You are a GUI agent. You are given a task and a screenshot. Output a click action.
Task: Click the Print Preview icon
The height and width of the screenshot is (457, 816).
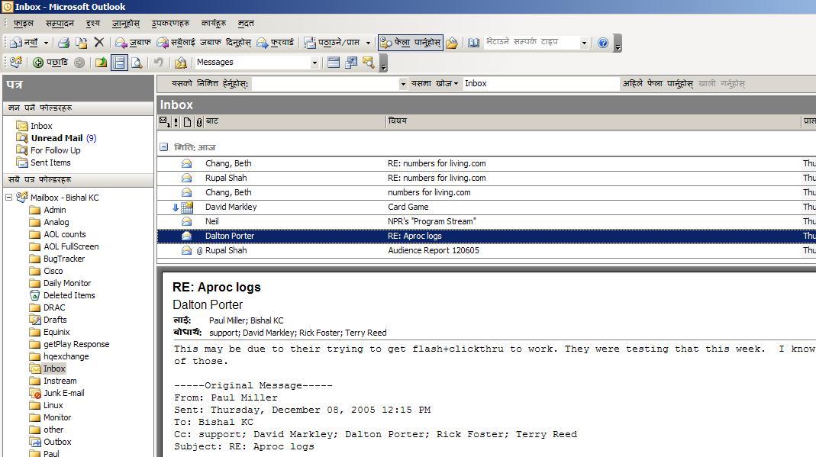click(137, 63)
